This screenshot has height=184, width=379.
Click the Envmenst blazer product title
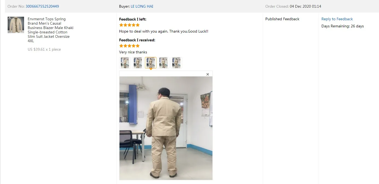click(x=51, y=30)
